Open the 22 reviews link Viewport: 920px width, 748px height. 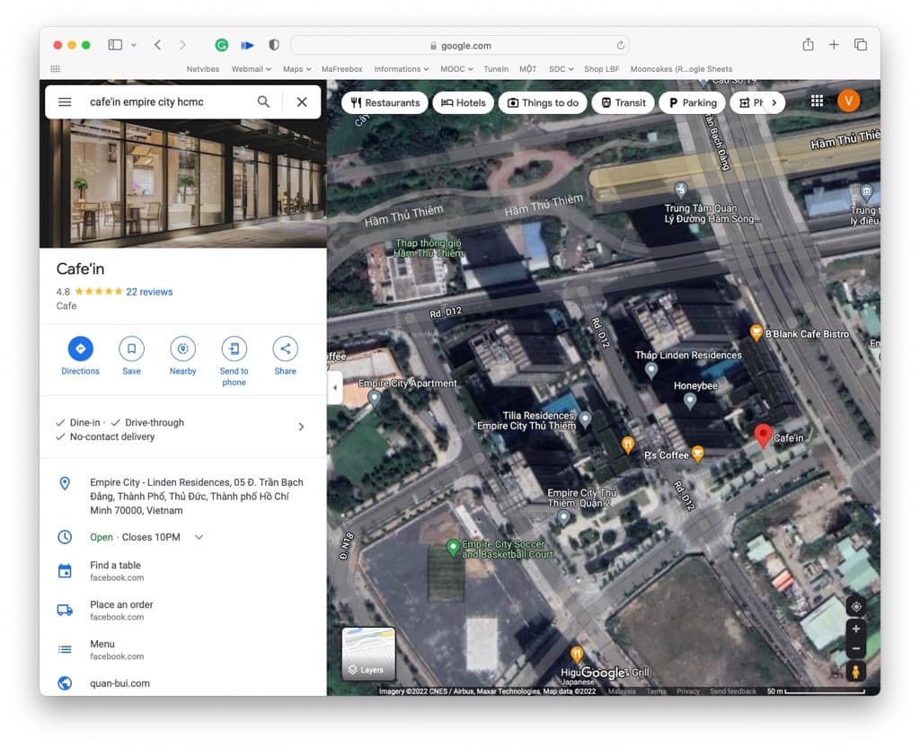[x=150, y=292]
